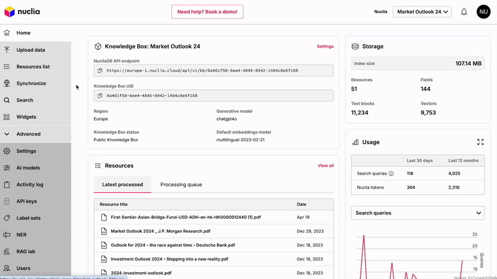The height and width of the screenshot is (279, 497).
Task: Expand the Usage panel to fullscreen
Action: point(480,142)
